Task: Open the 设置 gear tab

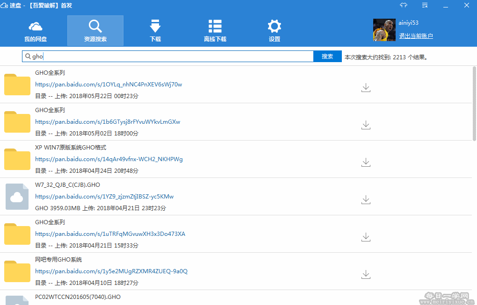Action: point(275,31)
